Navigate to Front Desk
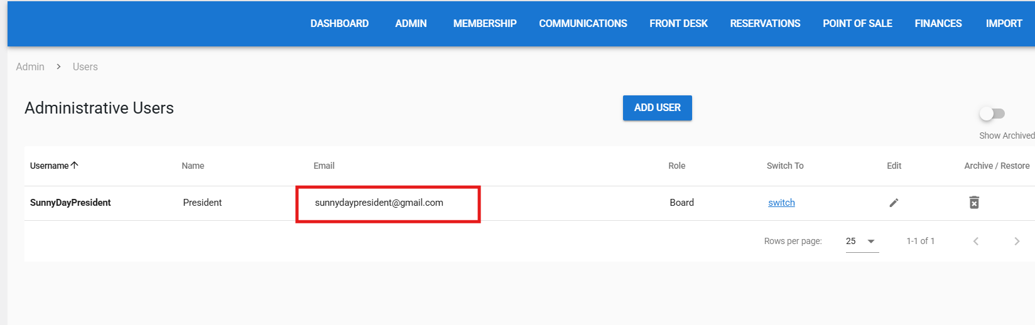1035x325 pixels. 678,24
